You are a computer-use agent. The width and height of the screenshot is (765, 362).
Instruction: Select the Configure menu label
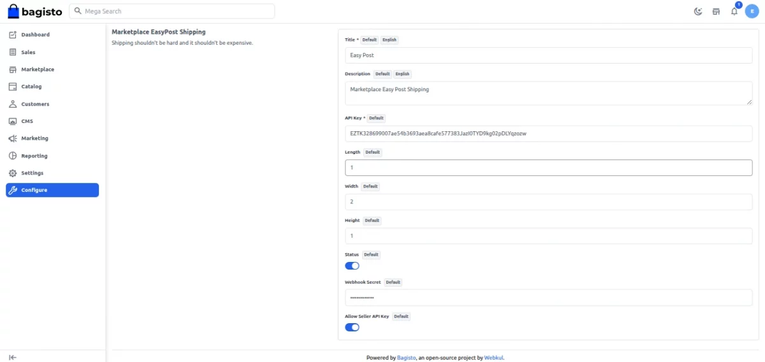(x=34, y=190)
